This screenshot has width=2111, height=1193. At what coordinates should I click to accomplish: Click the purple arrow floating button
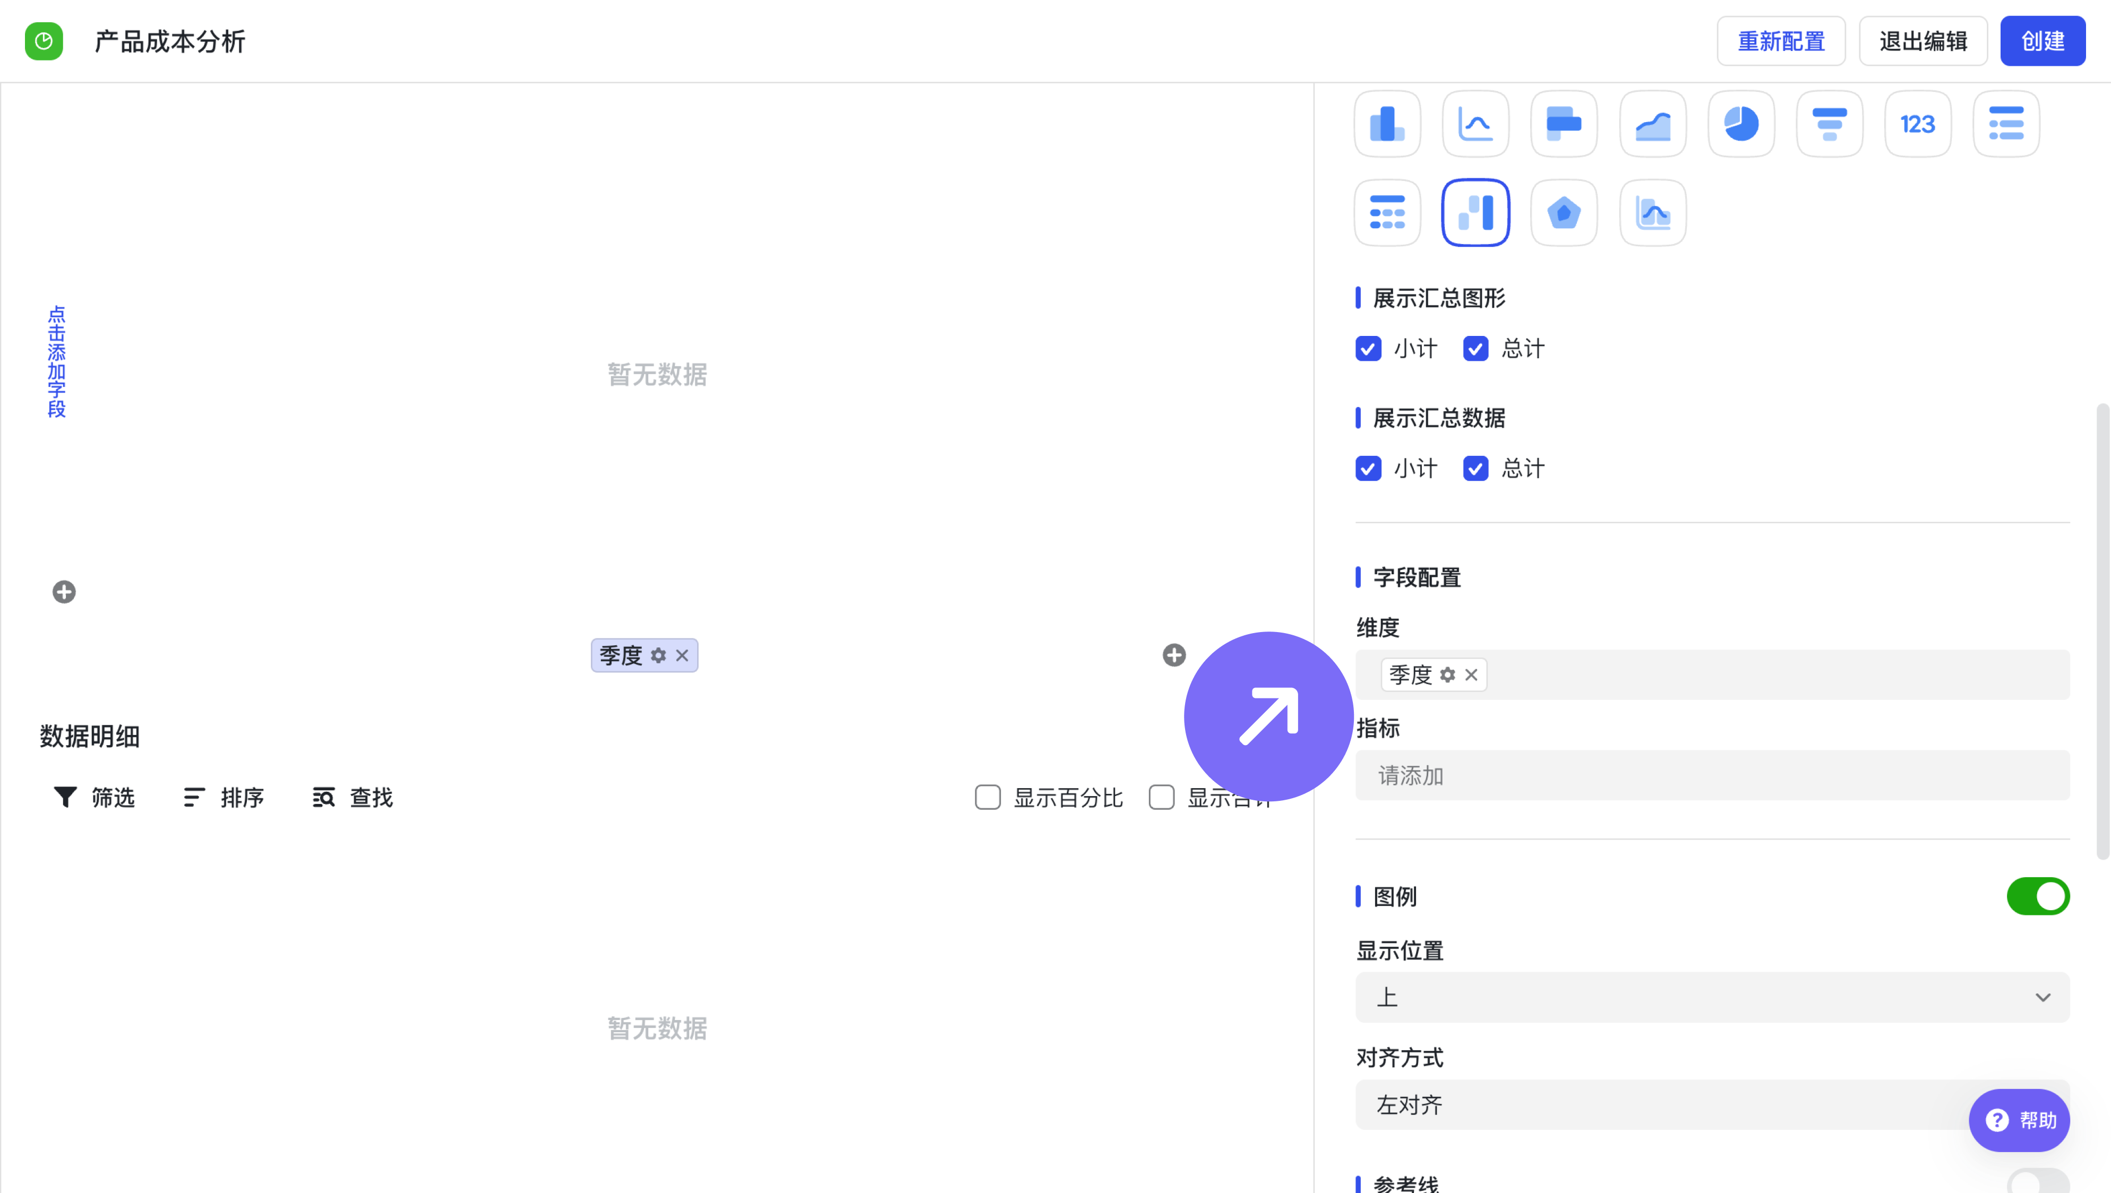[x=1268, y=715]
